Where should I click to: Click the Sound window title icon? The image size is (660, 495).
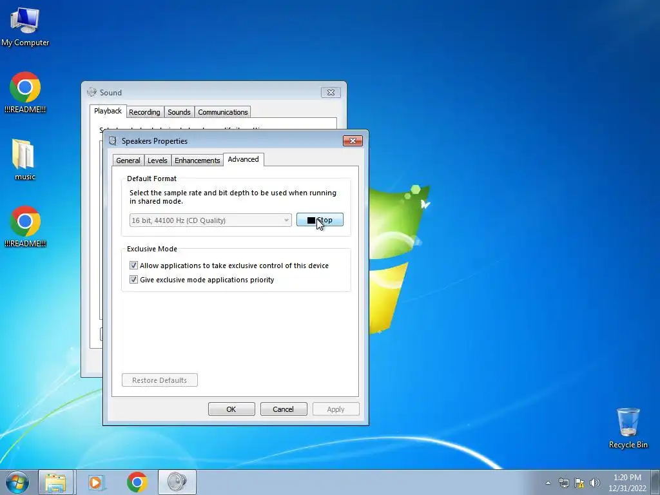(x=92, y=92)
